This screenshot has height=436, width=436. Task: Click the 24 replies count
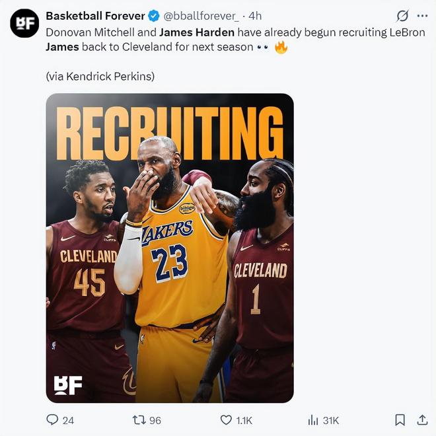click(68, 420)
